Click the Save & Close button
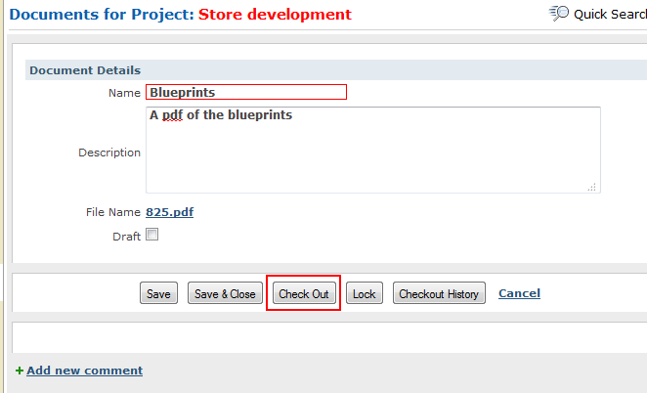Image resolution: width=647 pixels, height=393 pixels. tap(226, 293)
